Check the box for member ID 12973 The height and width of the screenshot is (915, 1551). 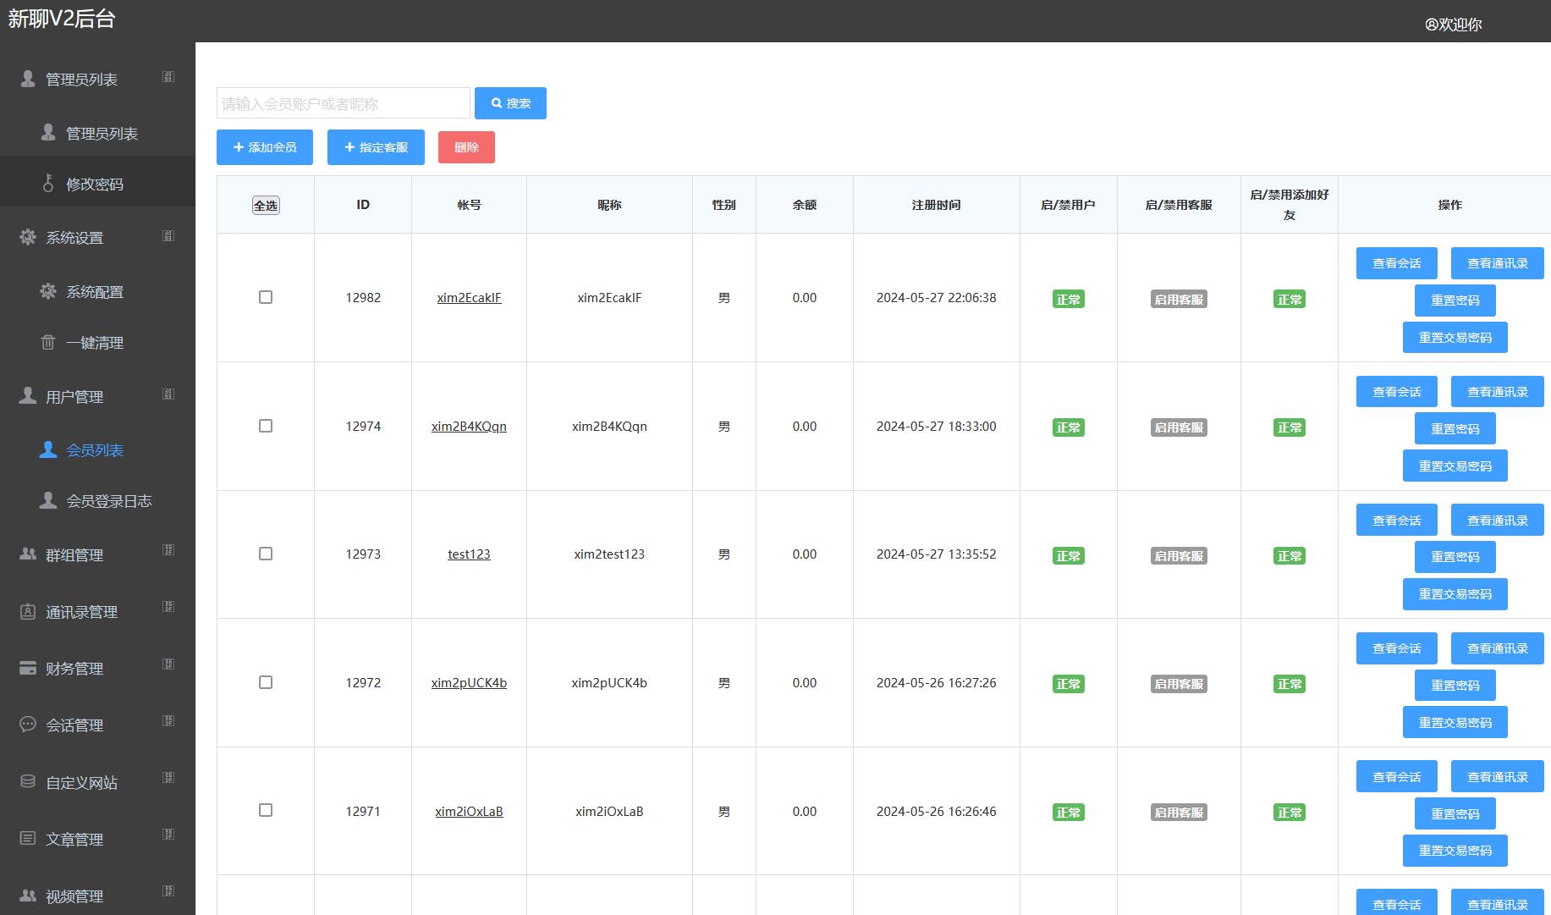click(x=266, y=554)
